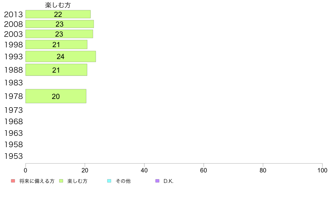The width and height of the screenshot is (330, 204).
Task: Select the 2008 bar showing 23
Action: pyautogui.click(x=60, y=24)
